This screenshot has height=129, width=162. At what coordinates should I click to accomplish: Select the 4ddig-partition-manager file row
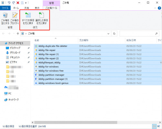tap(98, 75)
